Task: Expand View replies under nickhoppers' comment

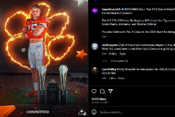Action: coord(119,61)
